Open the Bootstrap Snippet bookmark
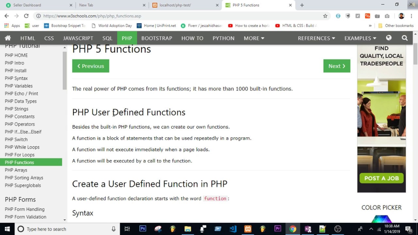This screenshot has width=418, height=235. pos(65,25)
